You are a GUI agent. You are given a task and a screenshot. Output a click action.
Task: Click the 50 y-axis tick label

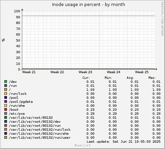pos(18,40)
